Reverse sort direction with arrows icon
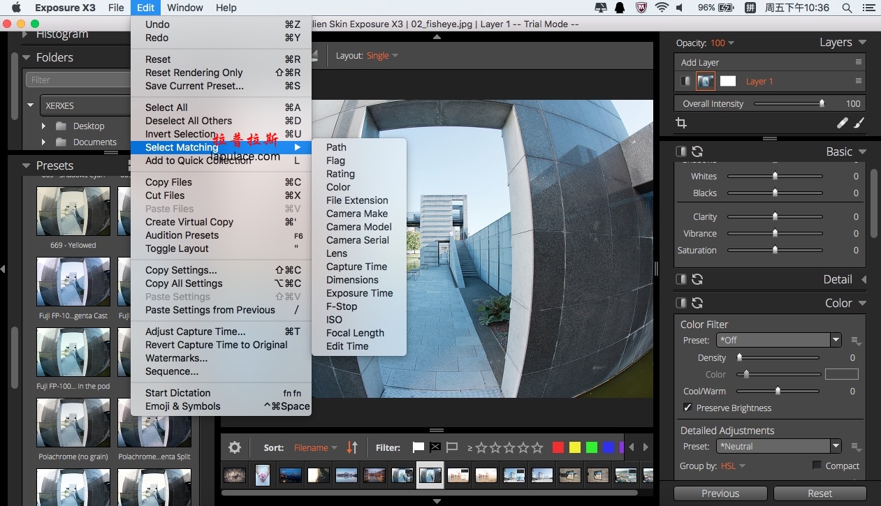881x506 pixels. pos(352,447)
